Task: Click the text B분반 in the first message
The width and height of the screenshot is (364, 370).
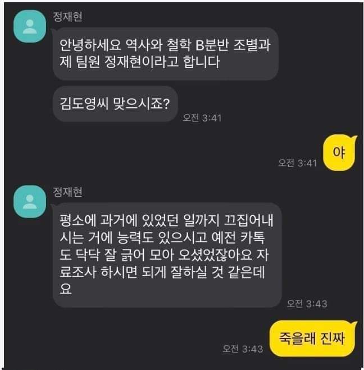Action: click(x=212, y=45)
